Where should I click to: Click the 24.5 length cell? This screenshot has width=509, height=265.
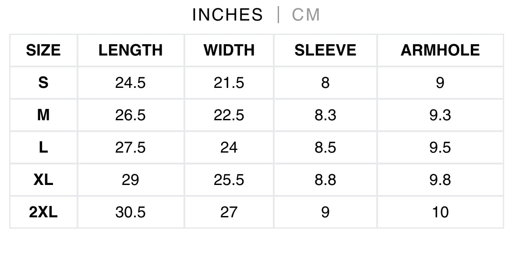click(x=131, y=83)
